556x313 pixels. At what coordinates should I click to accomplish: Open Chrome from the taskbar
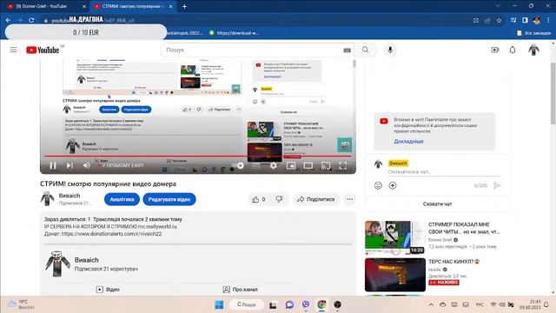pos(322,304)
